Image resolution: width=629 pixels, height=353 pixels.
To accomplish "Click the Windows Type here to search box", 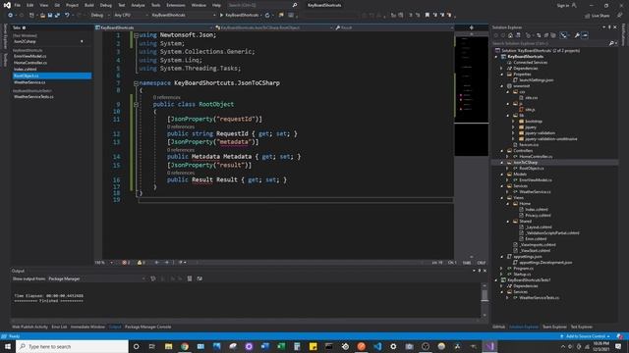I will 72,346.
